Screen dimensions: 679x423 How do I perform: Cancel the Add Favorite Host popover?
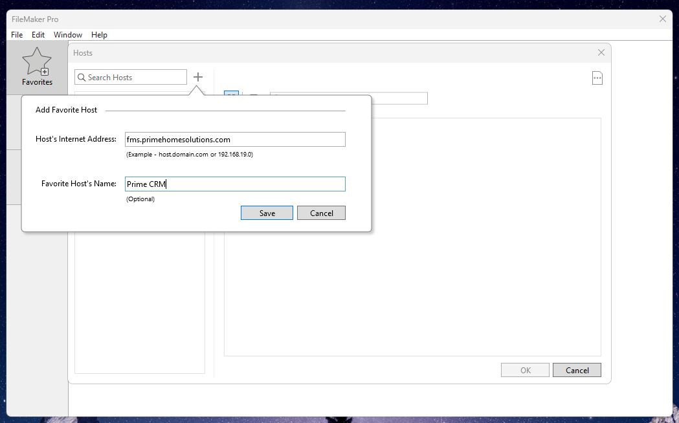[x=321, y=213]
